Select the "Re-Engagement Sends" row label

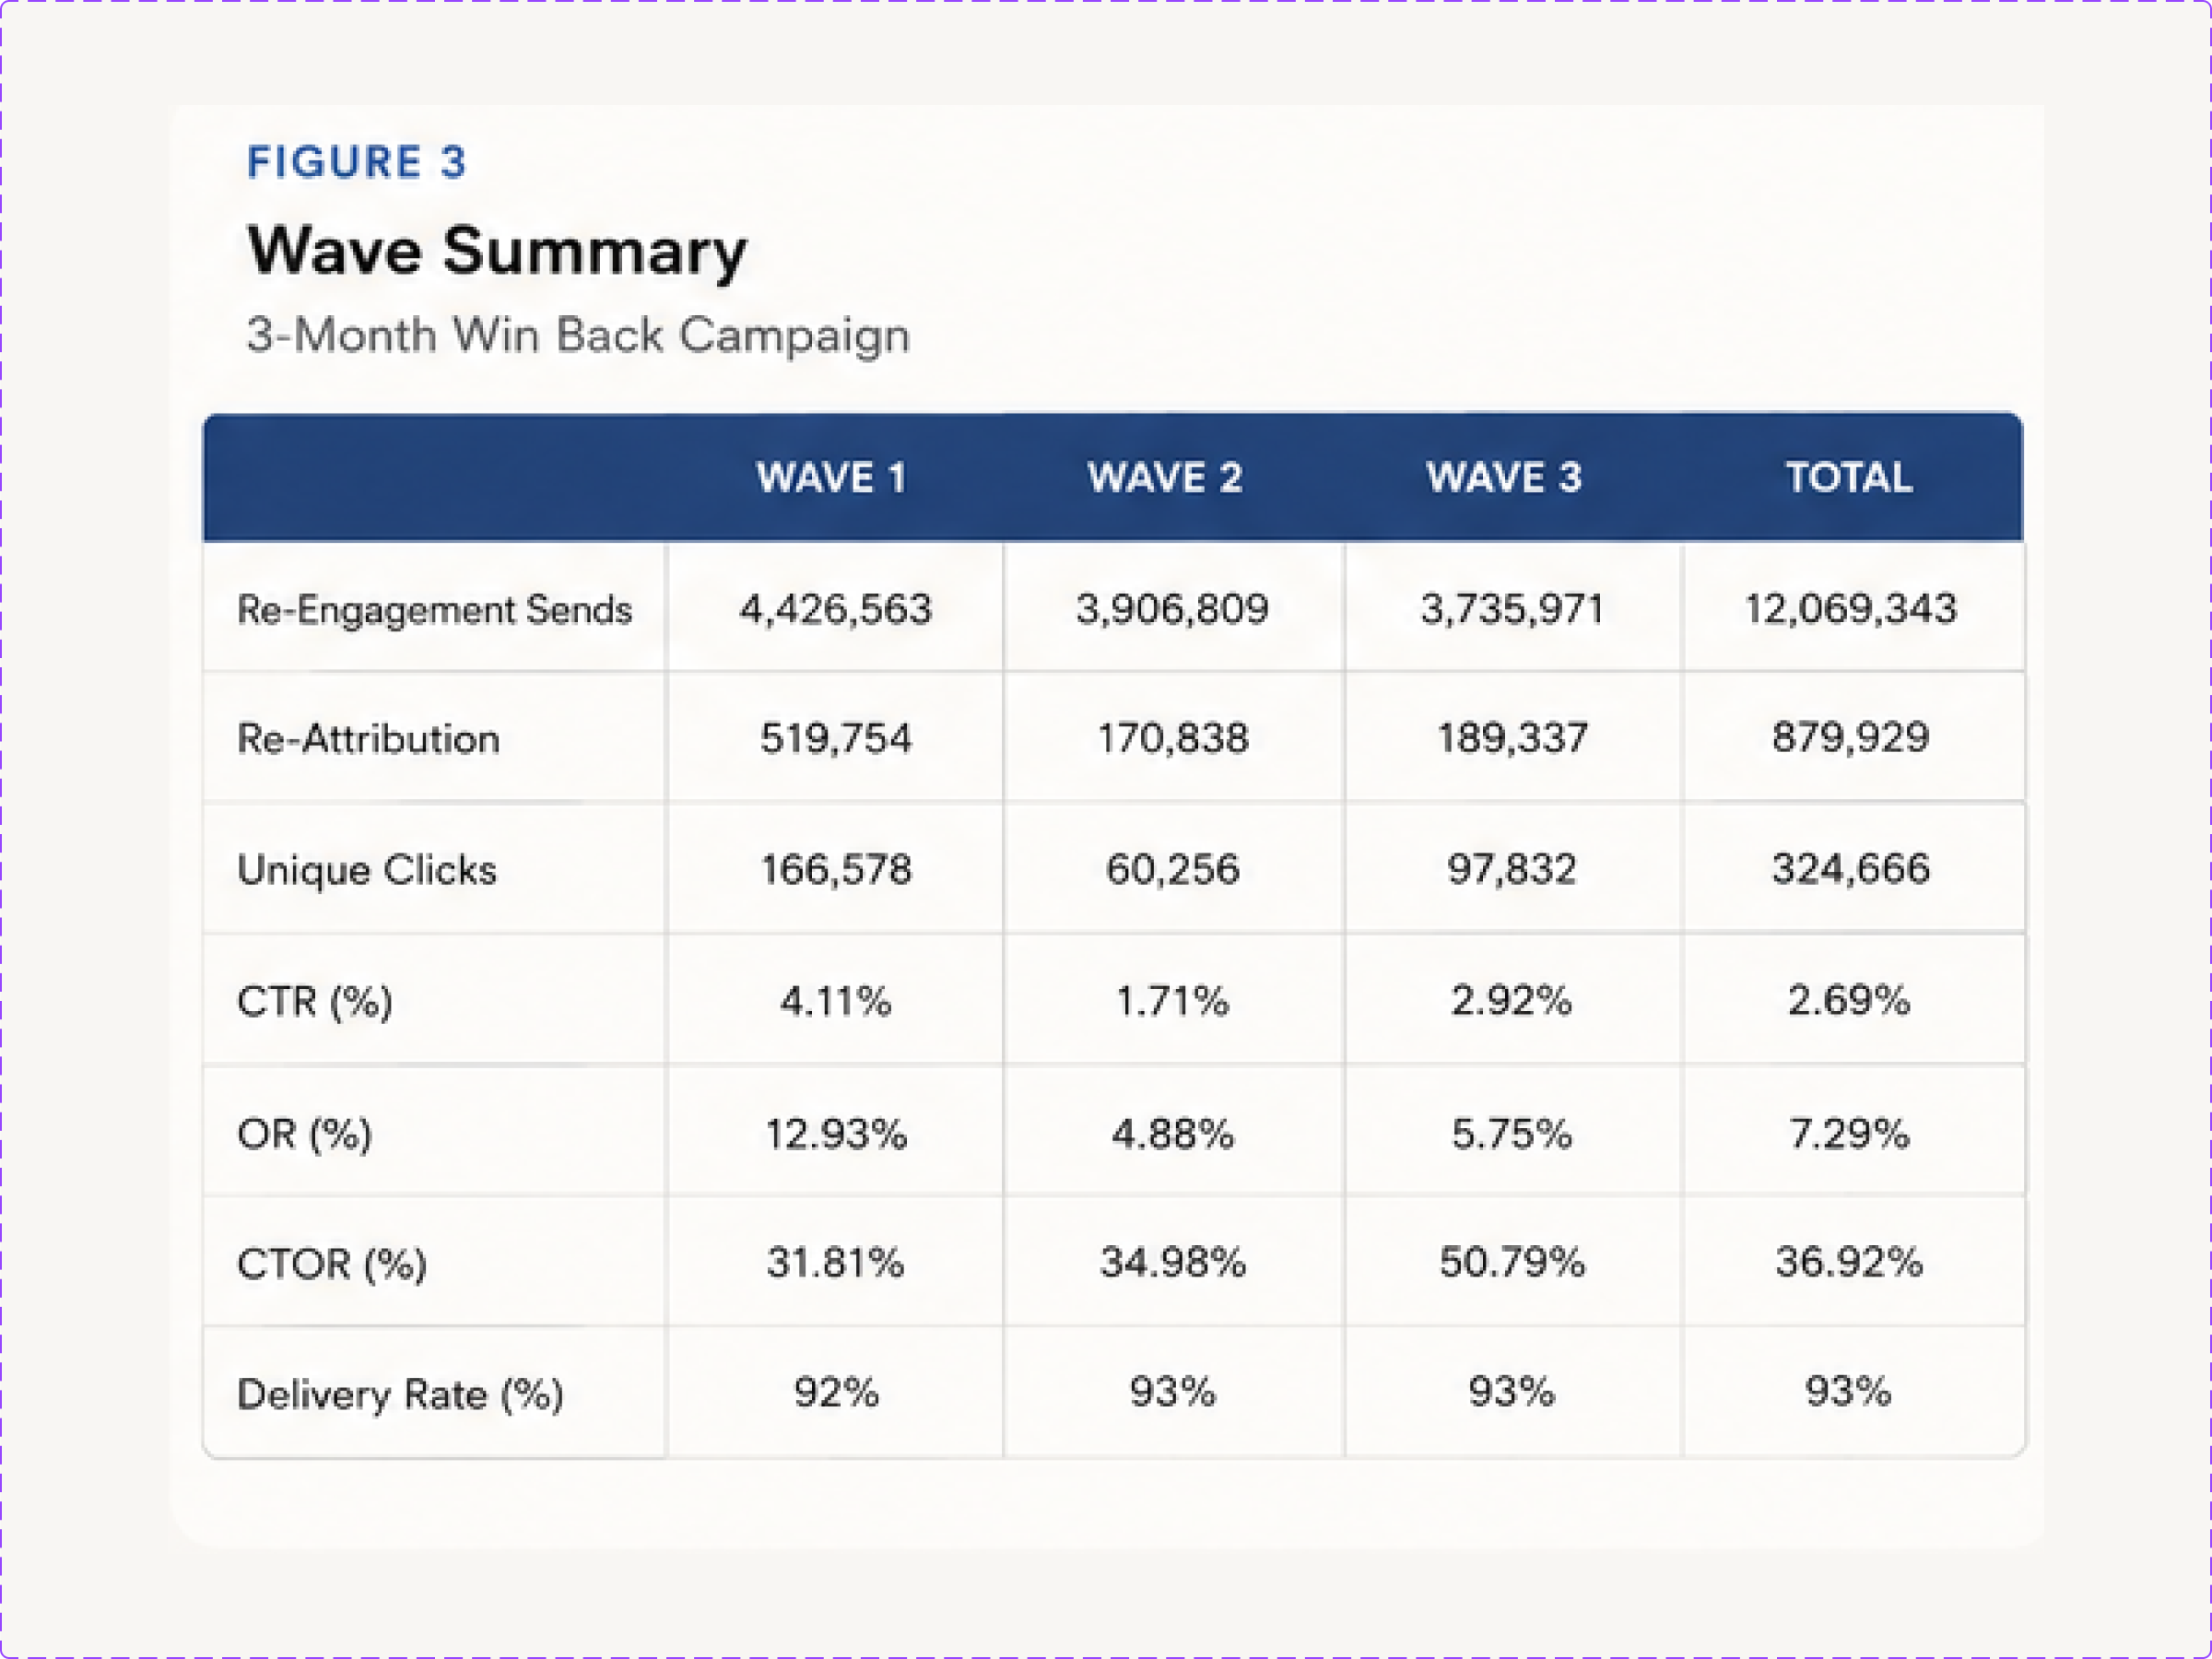[x=434, y=610]
